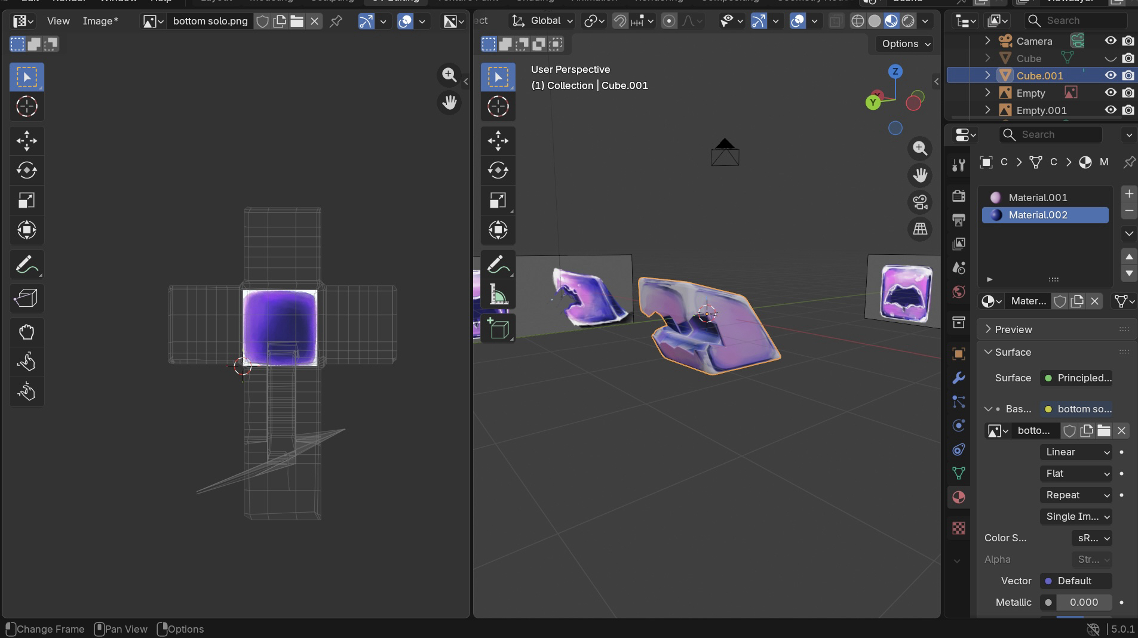Open the Image menu in the UV editor
Viewport: 1138px width, 638px height.
[100, 21]
